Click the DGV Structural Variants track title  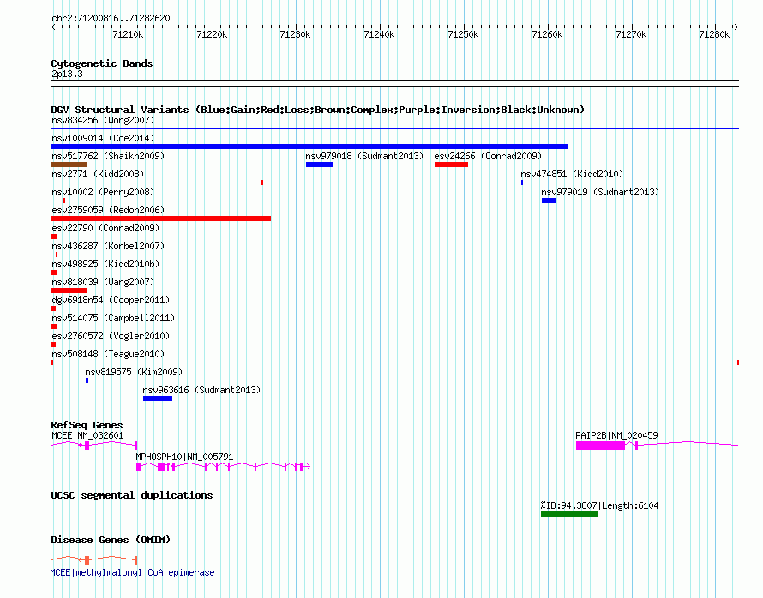(x=318, y=110)
